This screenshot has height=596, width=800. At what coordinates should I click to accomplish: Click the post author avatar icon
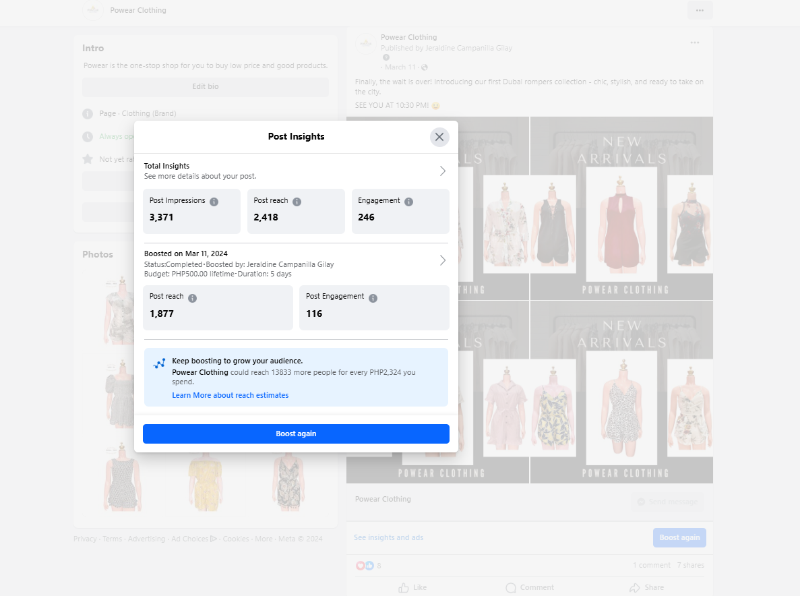point(366,44)
